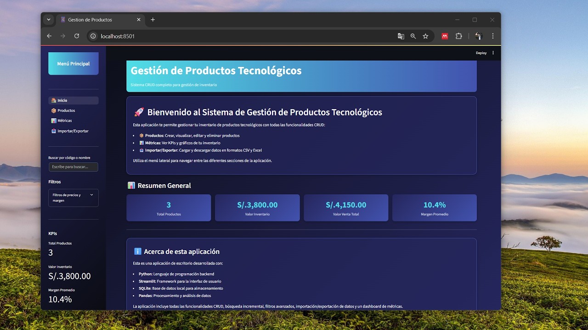Open the browser profile avatar

478,36
